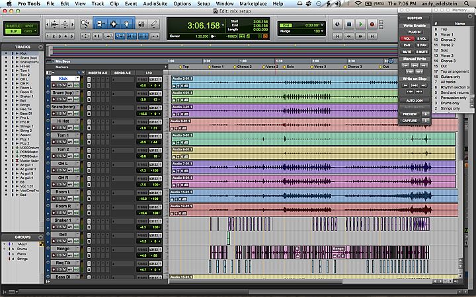The image size is (476, 297).
Task: Click the Go to End transport button
Action: [x=372, y=36]
